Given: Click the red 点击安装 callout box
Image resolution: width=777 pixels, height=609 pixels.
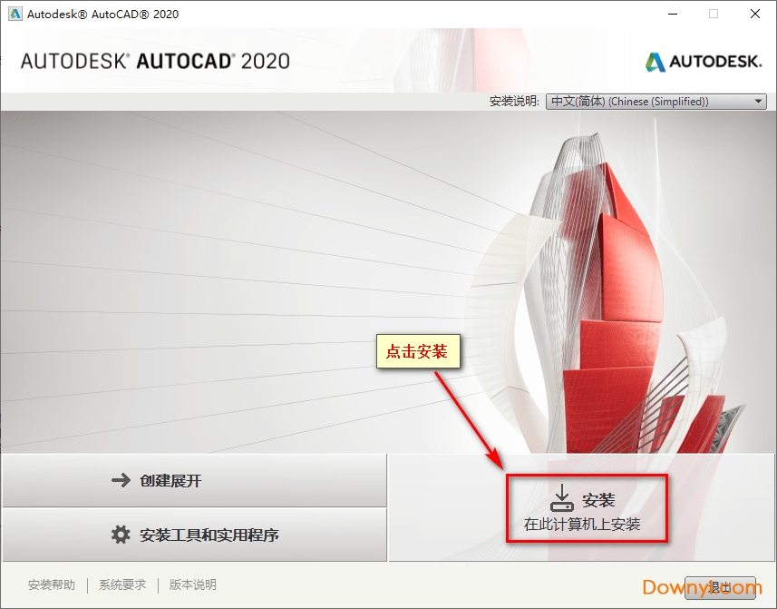Looking at the screenshot, I should (418, 352).
